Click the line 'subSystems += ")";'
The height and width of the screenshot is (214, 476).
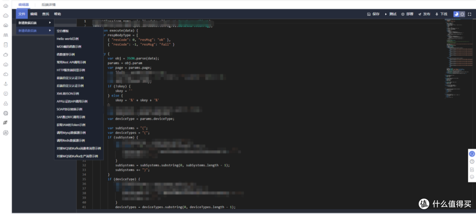[132, 170]
